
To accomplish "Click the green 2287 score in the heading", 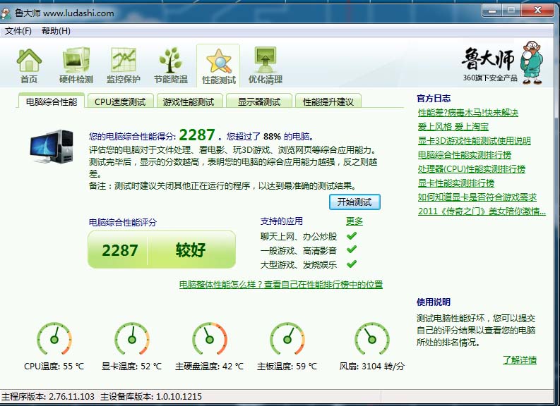I will 197,135.
